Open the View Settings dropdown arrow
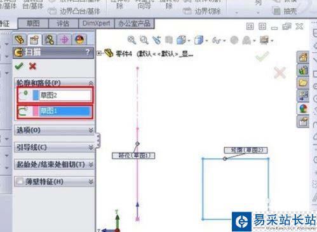This screenshot has width=317, height=232. coord(272,41)
